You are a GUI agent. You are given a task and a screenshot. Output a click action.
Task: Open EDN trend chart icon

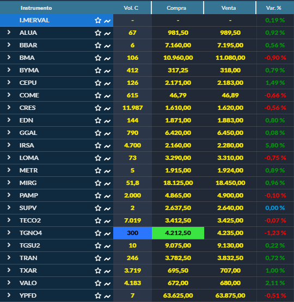pos(107,121)
